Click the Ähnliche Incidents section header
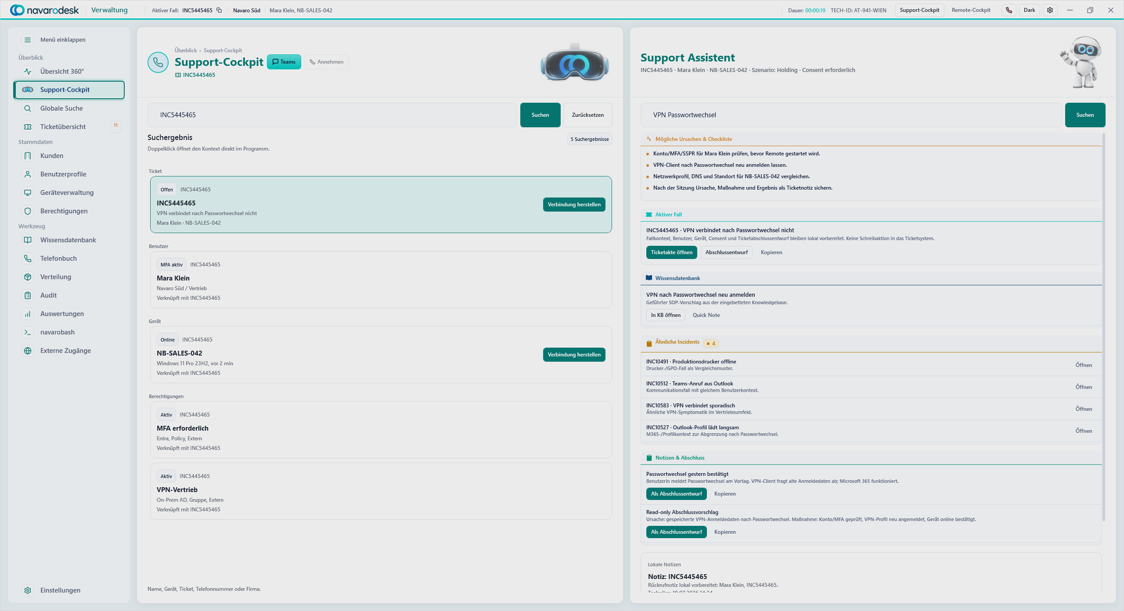This screenshot has width=1124, height=611. 871,343
